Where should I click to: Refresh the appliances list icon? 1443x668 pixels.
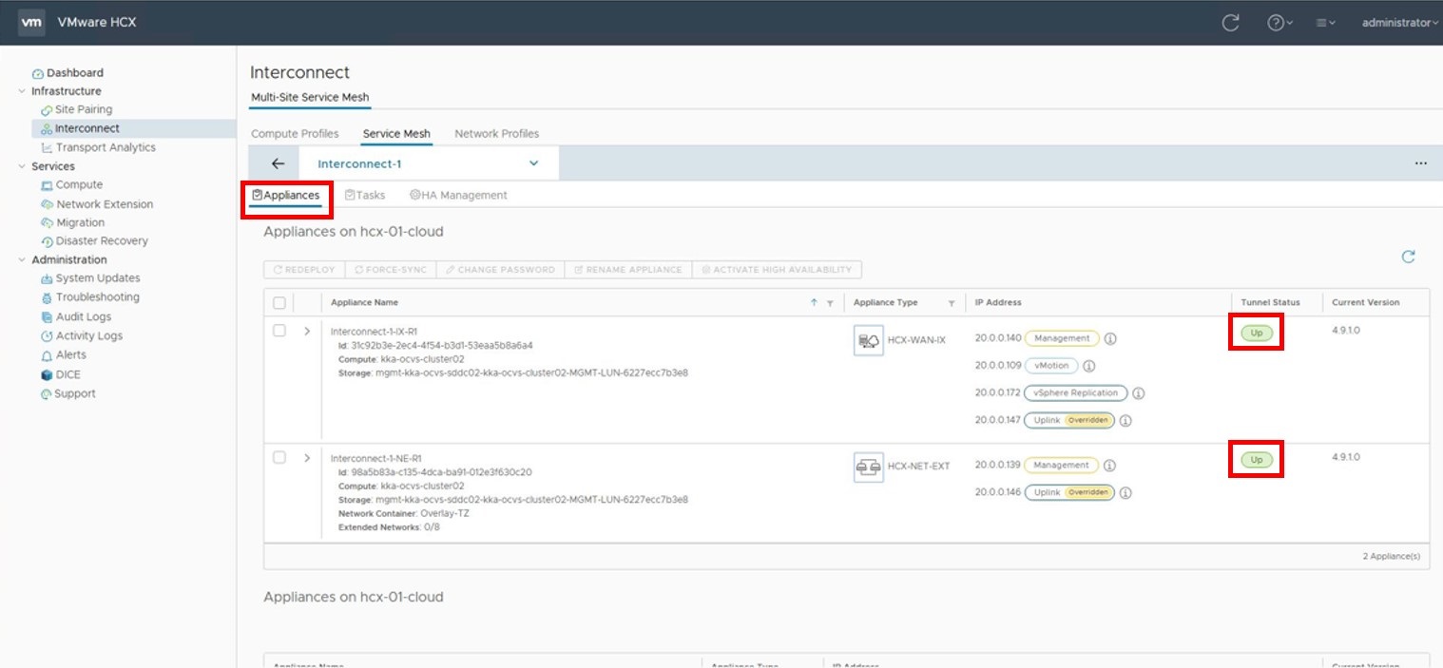(1408, 257)
